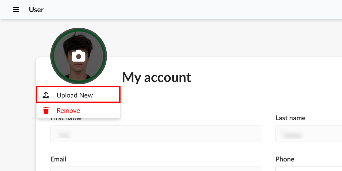Viewport: 342px width, 171px height.
Task: Focus the Last name input field
Action: [309, 134]
